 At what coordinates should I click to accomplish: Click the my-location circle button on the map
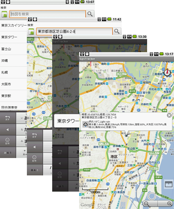pos(152,196)
